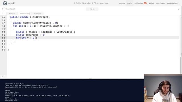This screenshot has height=102, width=182.
Task: Click the 'A Better Gradebook Class (preview)' title
Action: click(91, 3)
